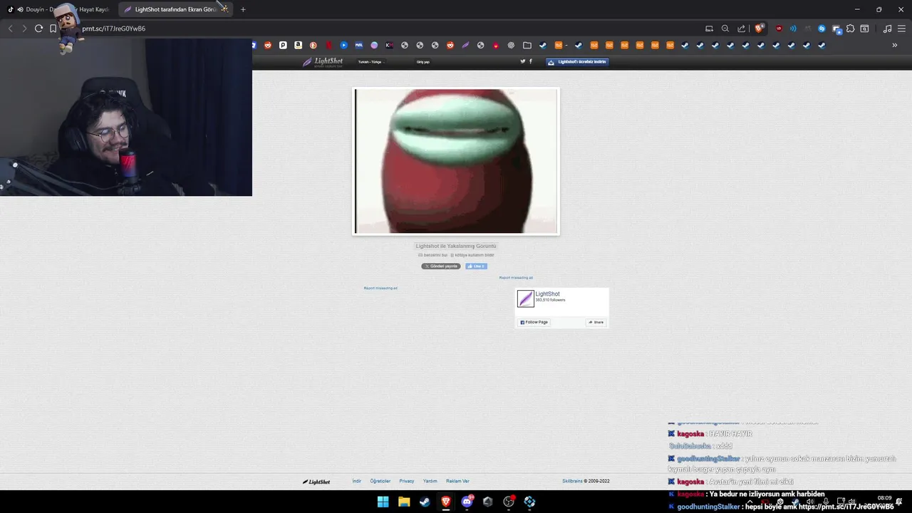Viewport: 912px width, 513px height.
Task: Open the browser main menu hamburger
Action: 902,28
